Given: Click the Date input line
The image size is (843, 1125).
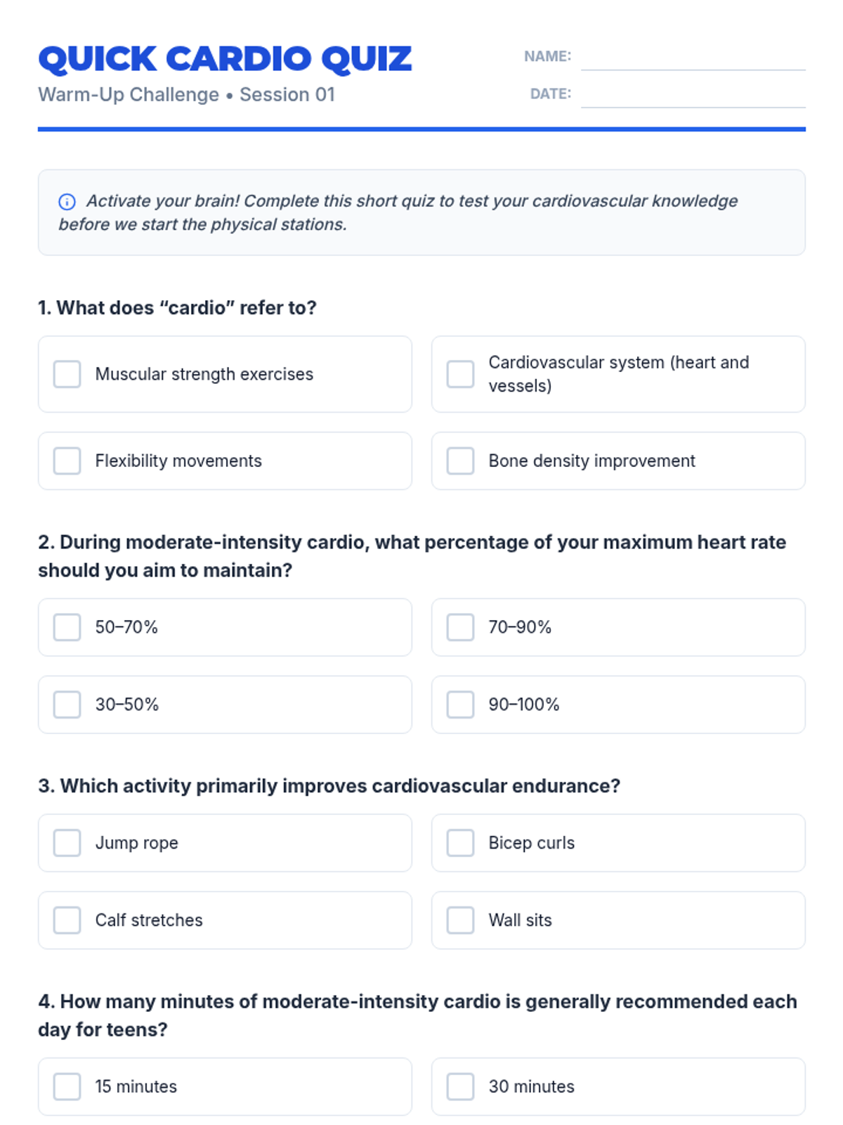Looking at the screenshot, I should pos(693,96).
